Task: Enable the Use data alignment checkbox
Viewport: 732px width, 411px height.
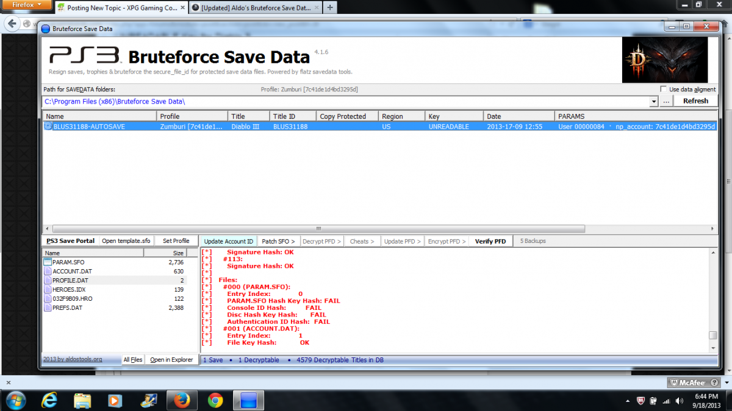Action: click(x=663, y=90)
